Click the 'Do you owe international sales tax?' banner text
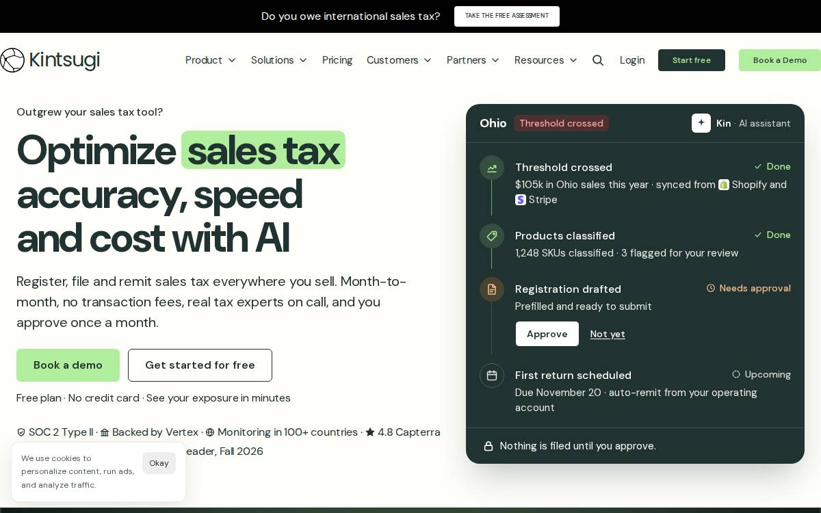This screenshot has height=513, width=821. [x=351, y=16]
